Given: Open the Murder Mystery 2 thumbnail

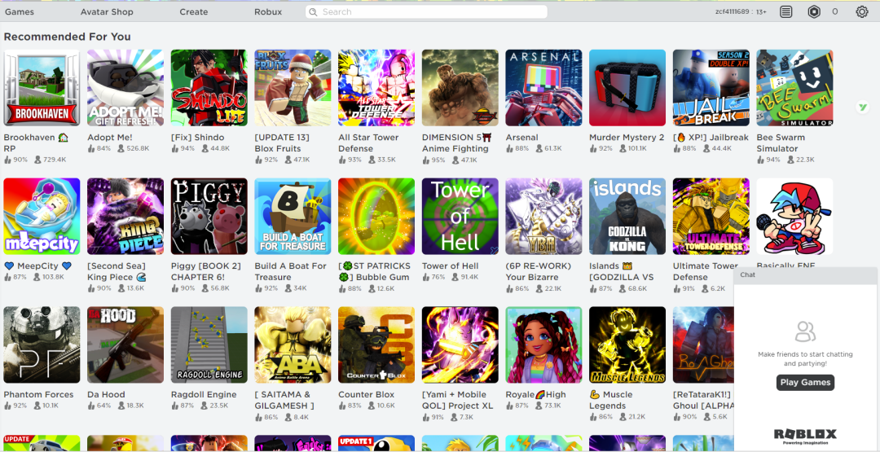Looking at the screenshot, I should click(627, 87).
